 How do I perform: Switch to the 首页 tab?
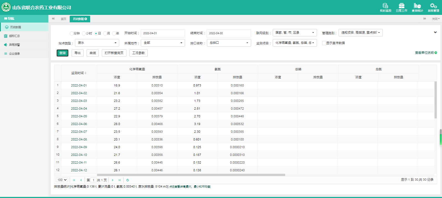(63, 19)
